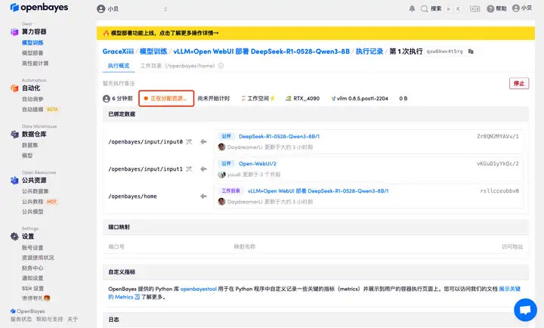The image size is (544, 328).
Task: Click the 正在分配资源 status label
Action: [x=166, y=98]
